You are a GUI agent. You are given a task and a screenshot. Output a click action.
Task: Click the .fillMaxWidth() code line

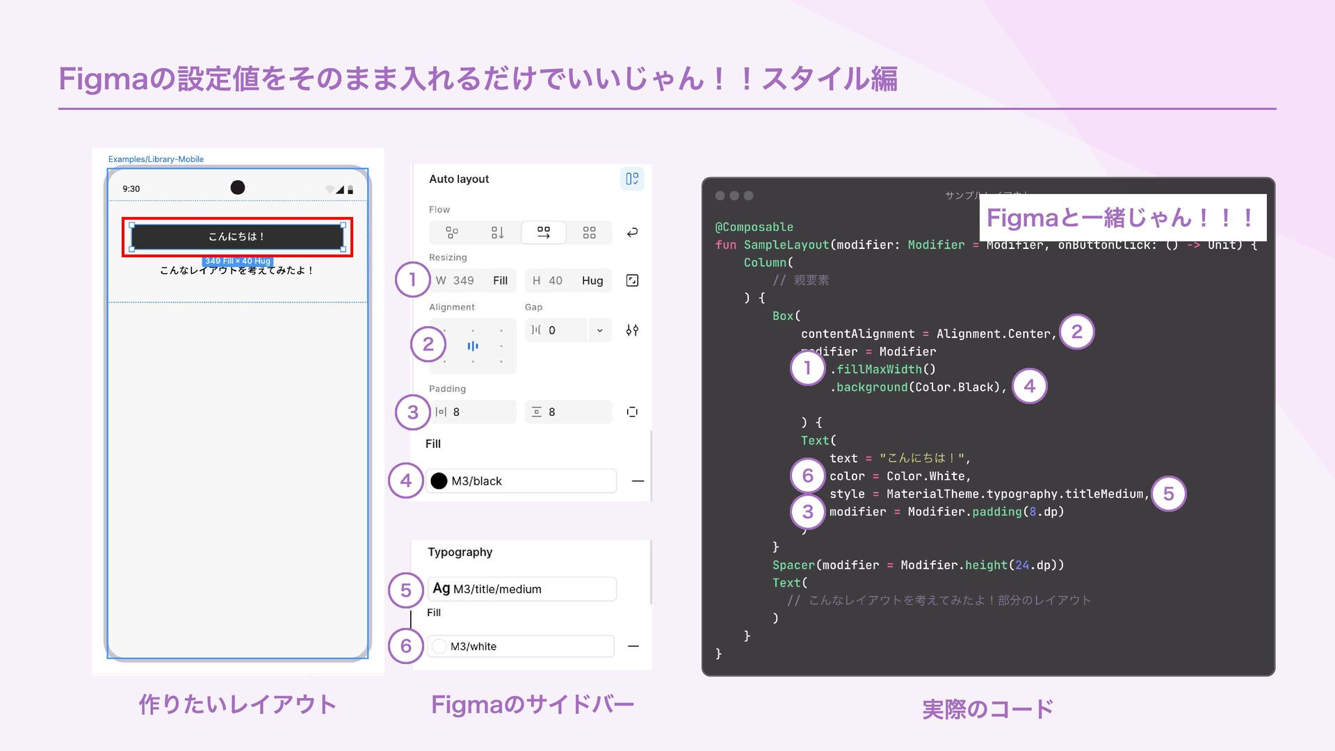(883, 369)
